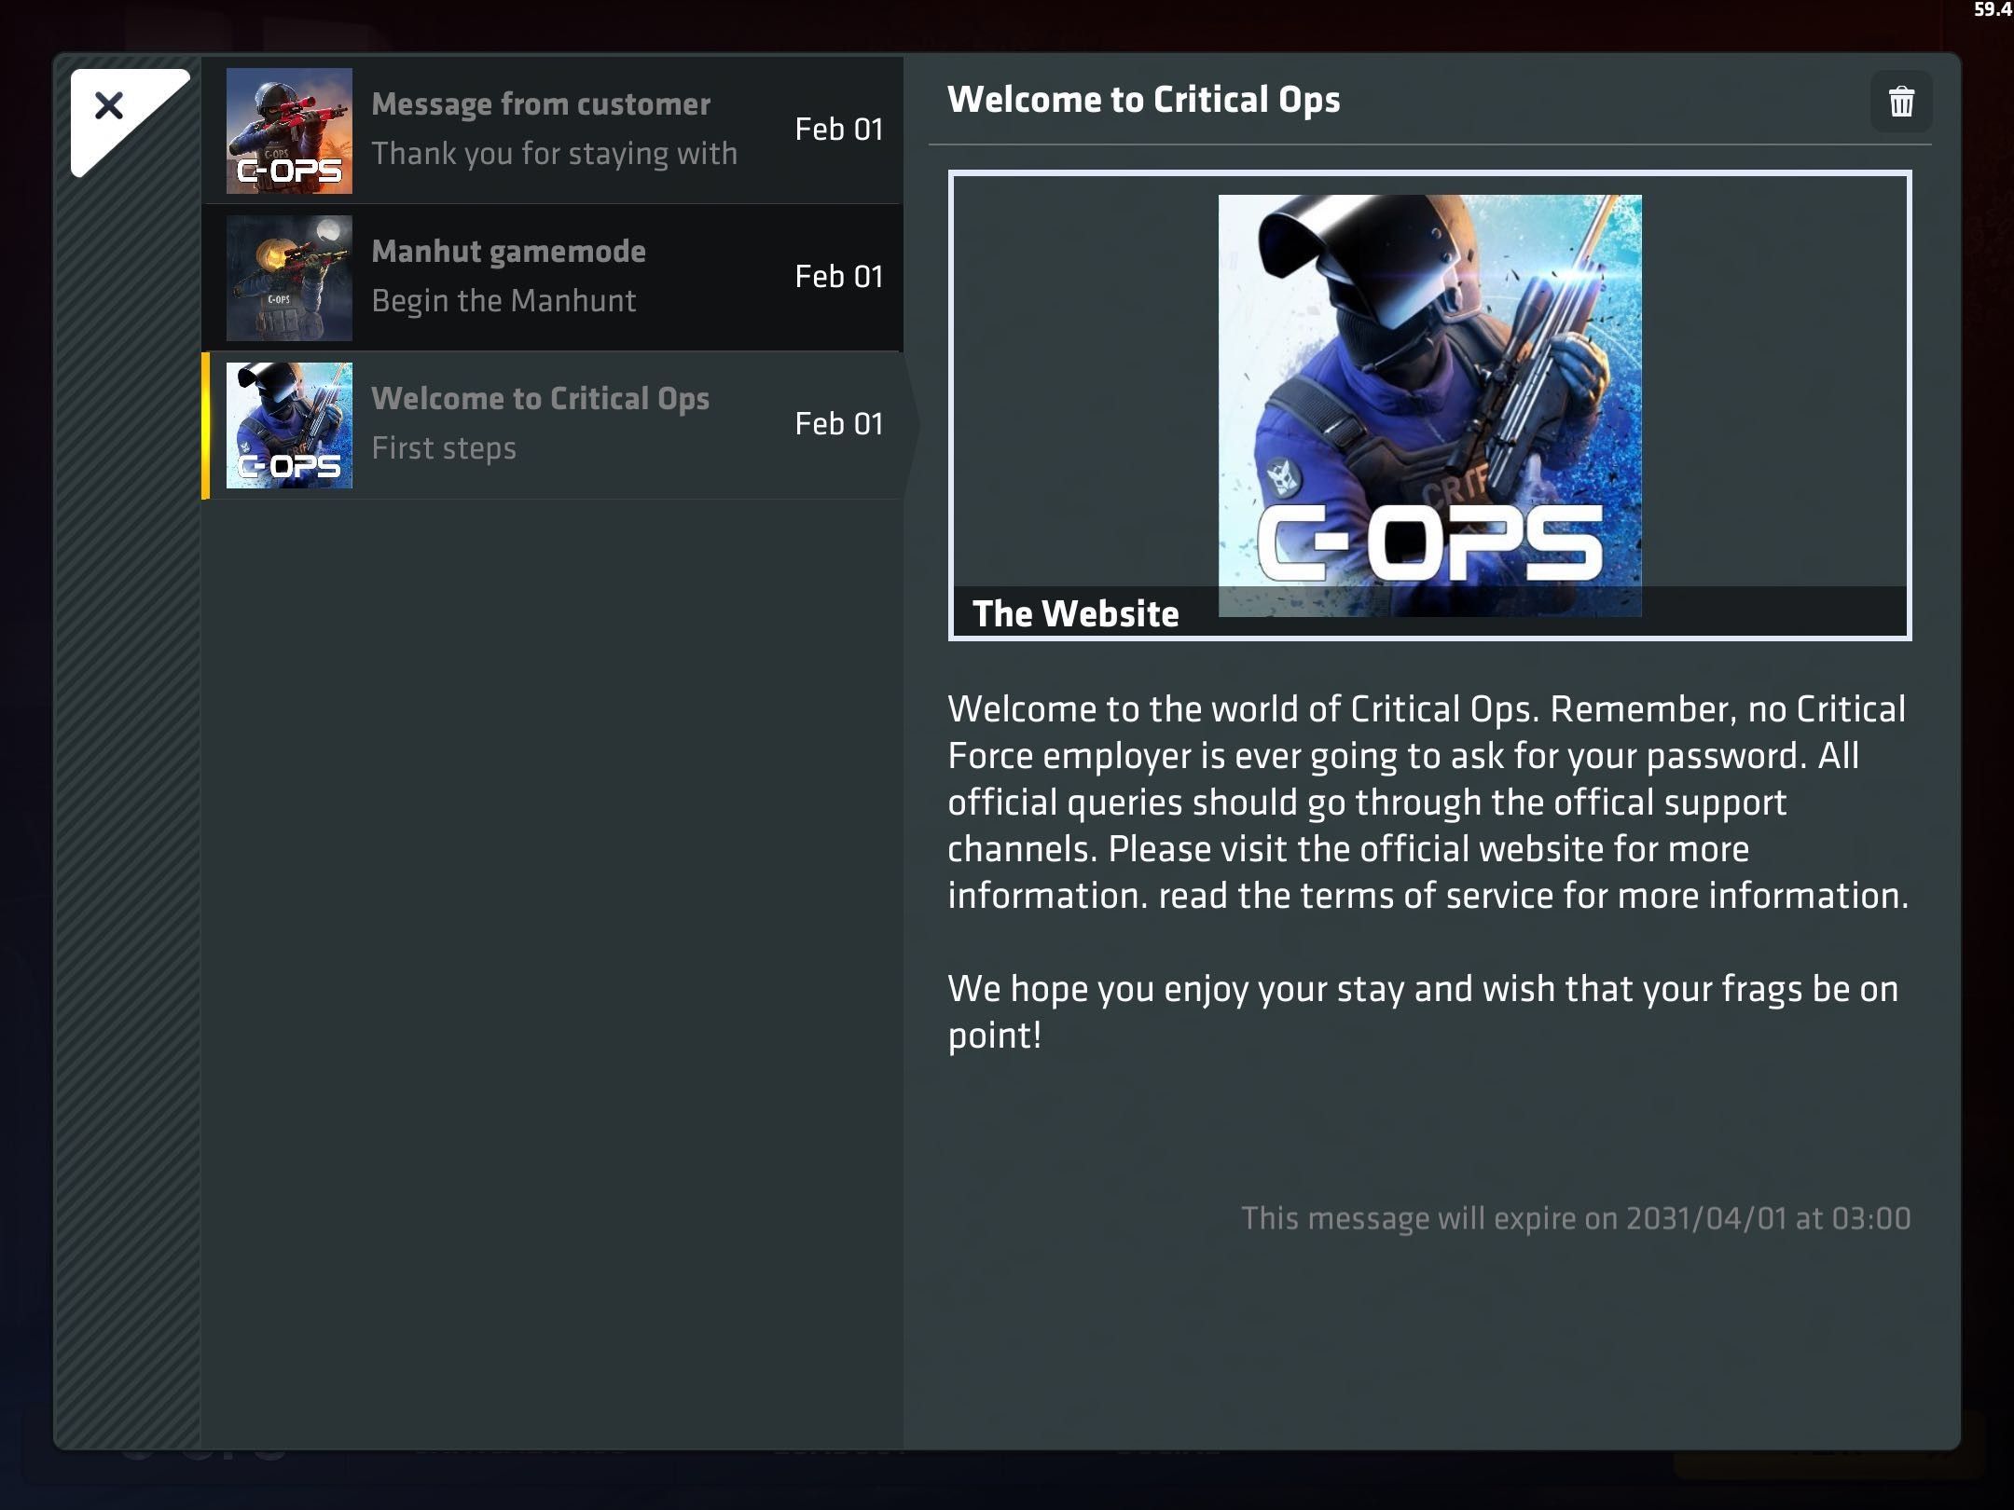The height and width of the screenshot is (1510, 2014).
Task: Open the 'Manhut gamemode' message
Action: tap(552, 278)
